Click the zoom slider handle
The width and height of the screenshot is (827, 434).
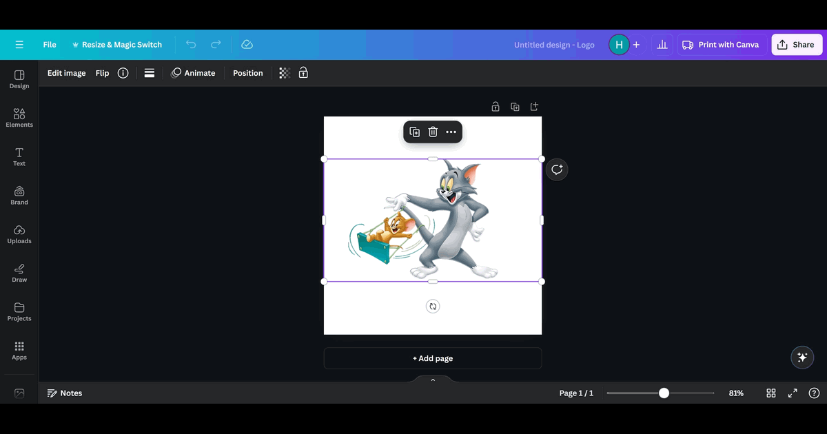coord(664,393)
